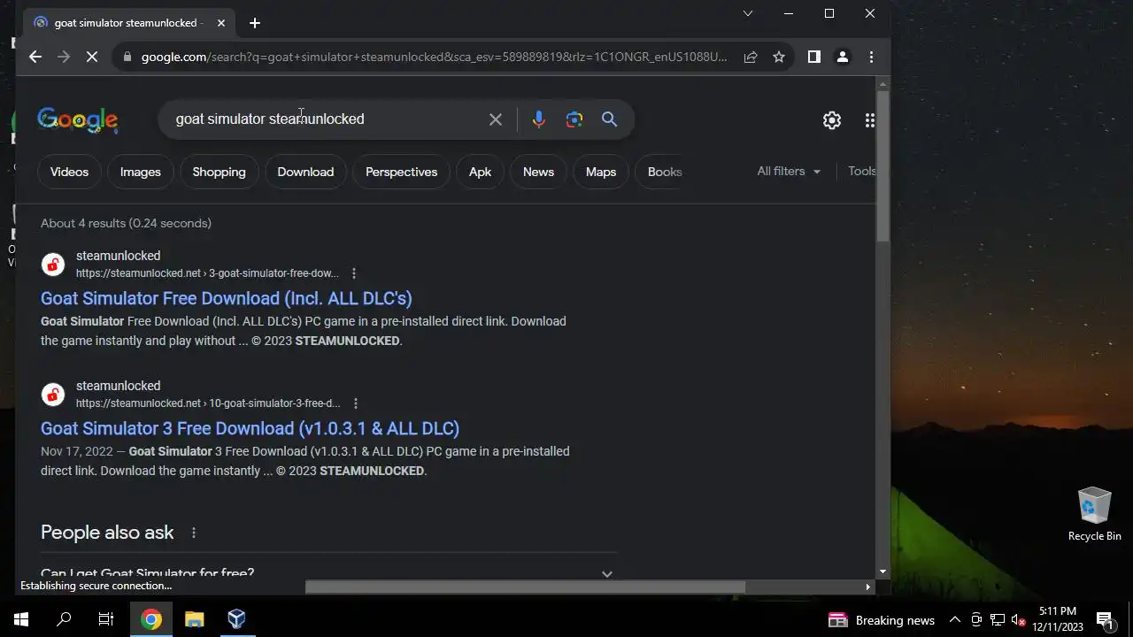Image resolution: width=1133 pixels, height=637 pixels.
Task: Open Windows Start menu
Action: (x=21, y=619)
